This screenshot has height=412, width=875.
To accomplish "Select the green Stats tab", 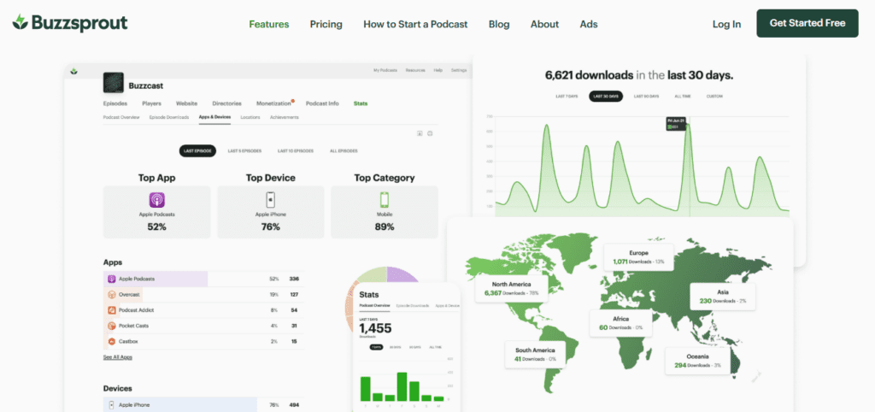I will pyautogui.click(x=361, y=103).
